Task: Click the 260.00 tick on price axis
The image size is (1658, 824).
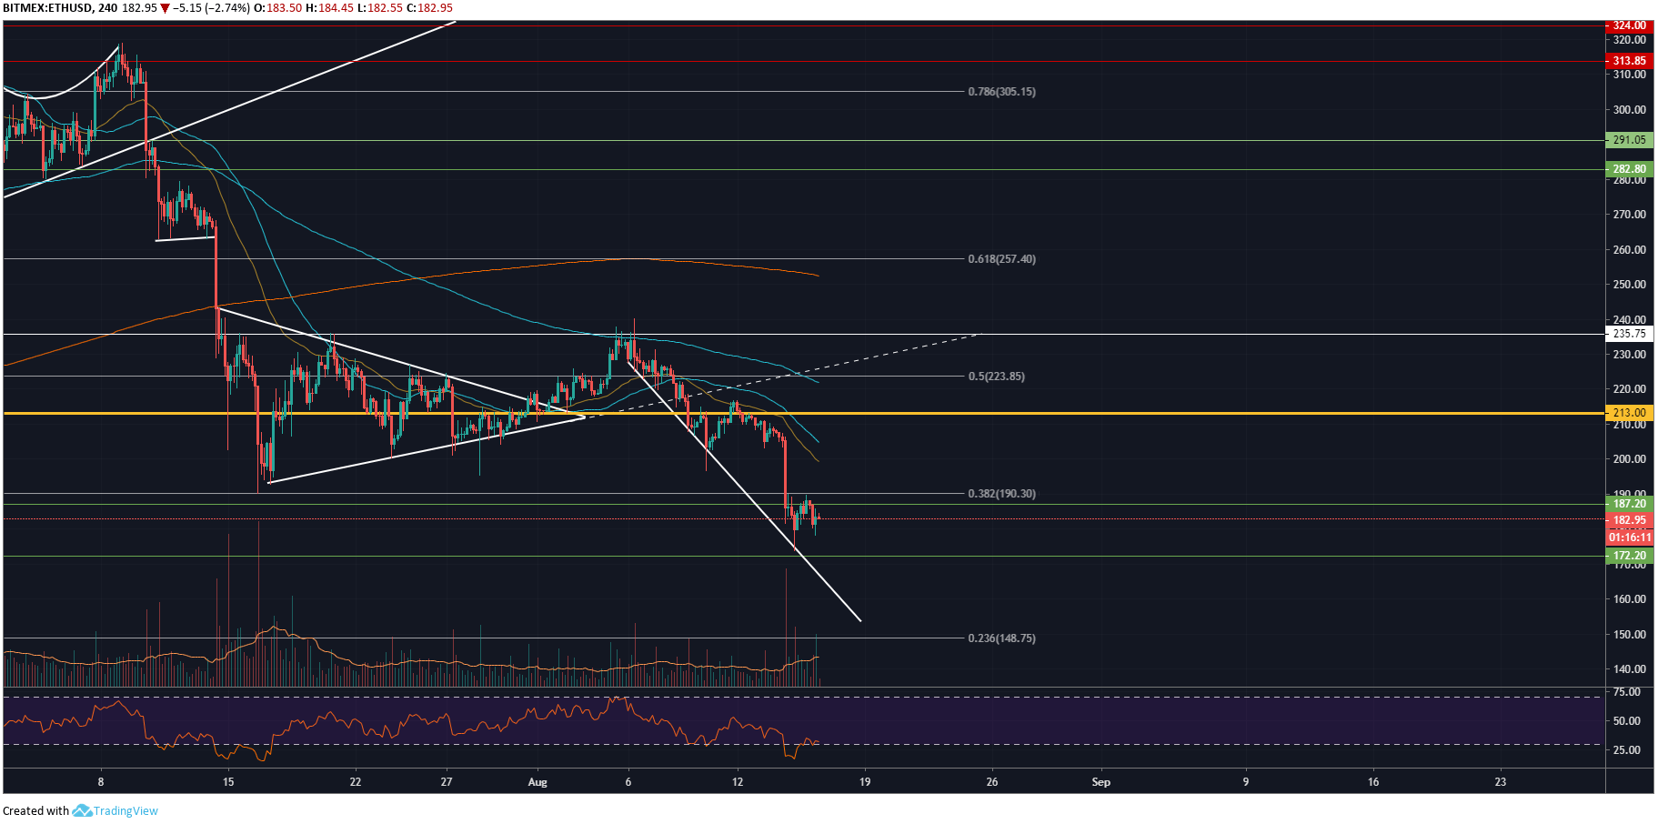Action: coord(1629,250)
